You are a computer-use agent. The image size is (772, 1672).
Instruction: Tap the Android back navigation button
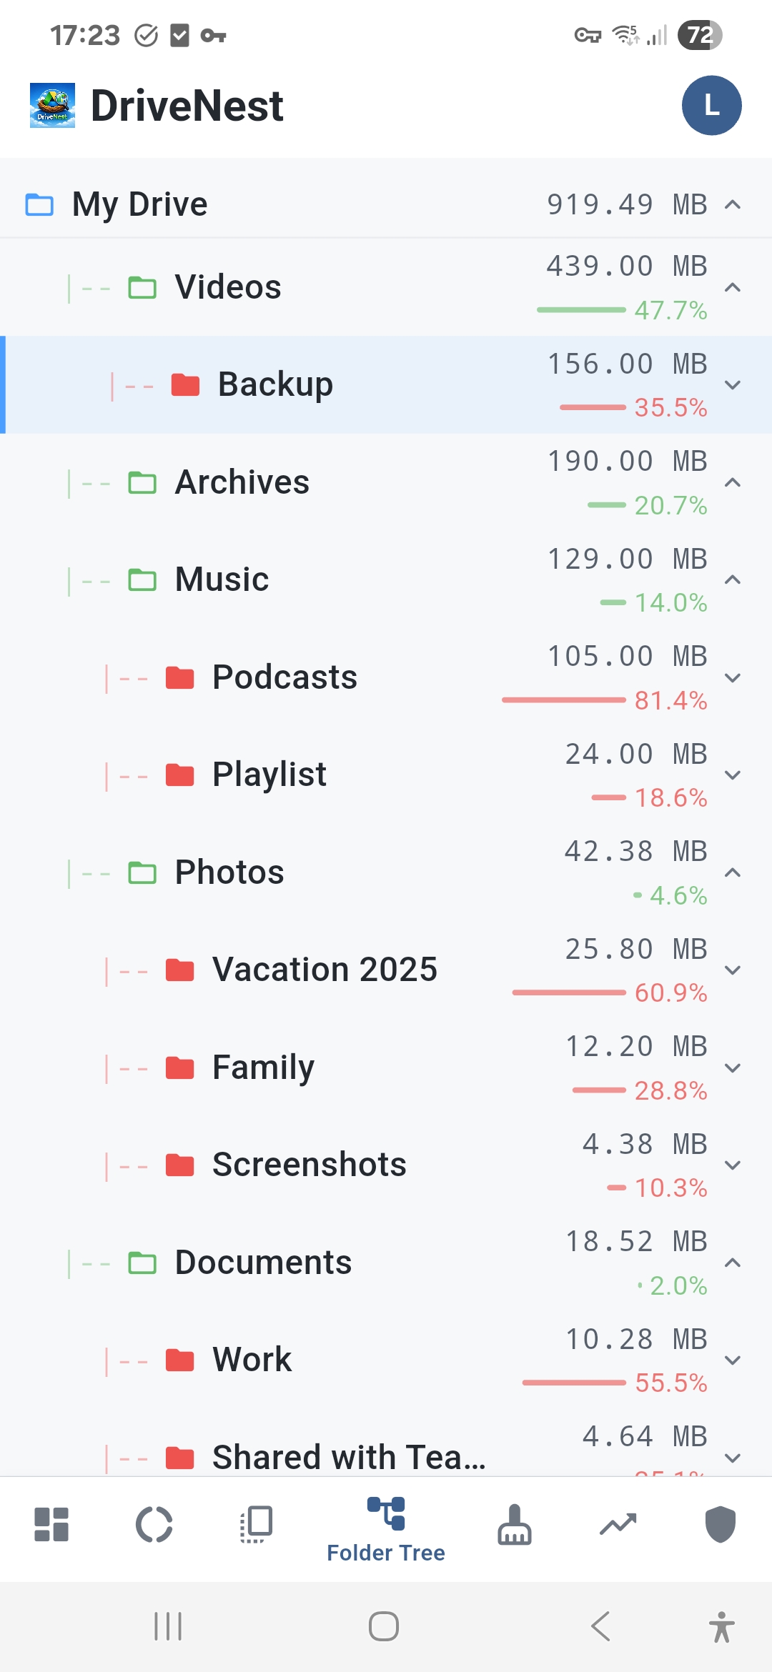[600, 1627]
